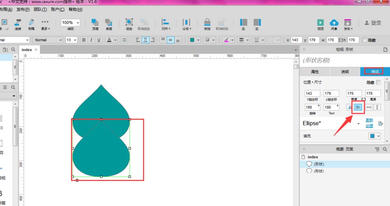Open the Help (H) menu
The width and height of the screenshot is (390, 206).
pyautogui.click(x=75, y=9)
